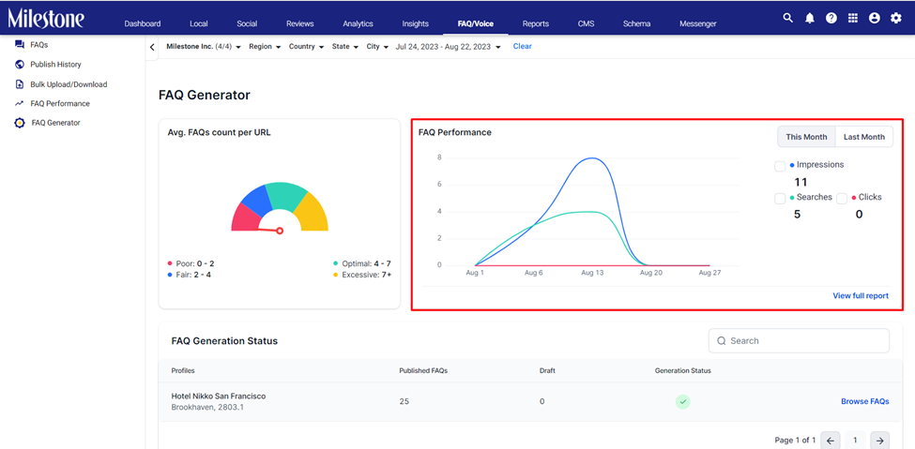Click the notifications bell icon
Screen dimensions: 915x449
click(x=809, y=18)
